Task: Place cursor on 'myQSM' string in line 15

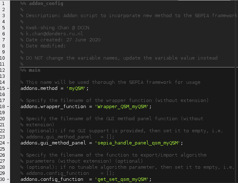Action: click(76, 88)
